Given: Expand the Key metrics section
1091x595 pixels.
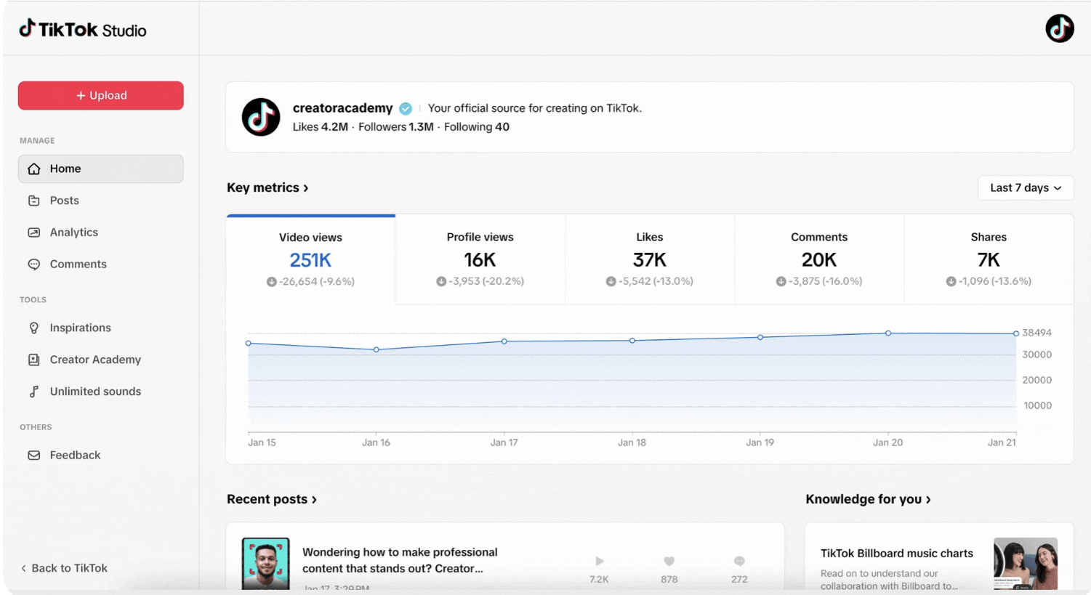Looking at the screenshot, I should (267, 187).
